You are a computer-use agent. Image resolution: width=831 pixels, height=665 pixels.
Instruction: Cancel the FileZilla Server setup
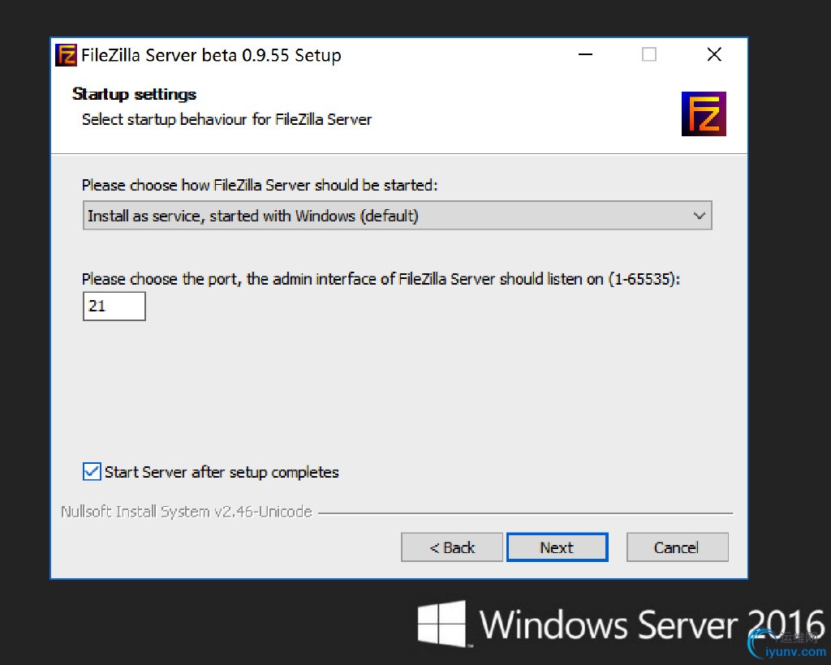coord(677,547)
